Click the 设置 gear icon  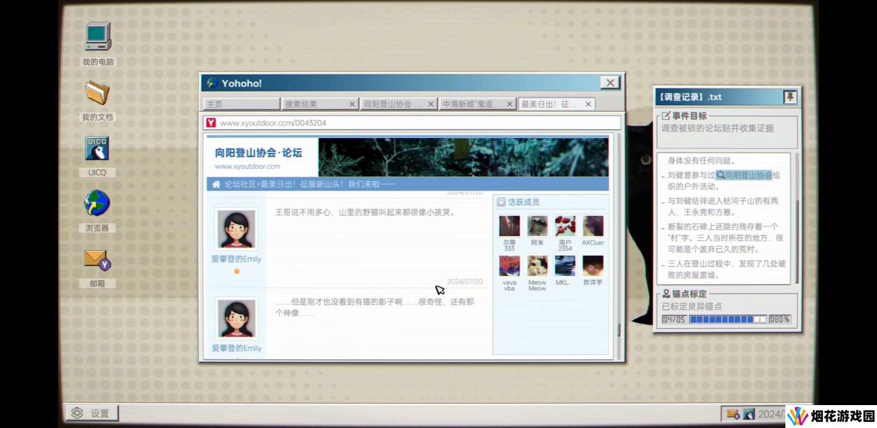(77, 413)
